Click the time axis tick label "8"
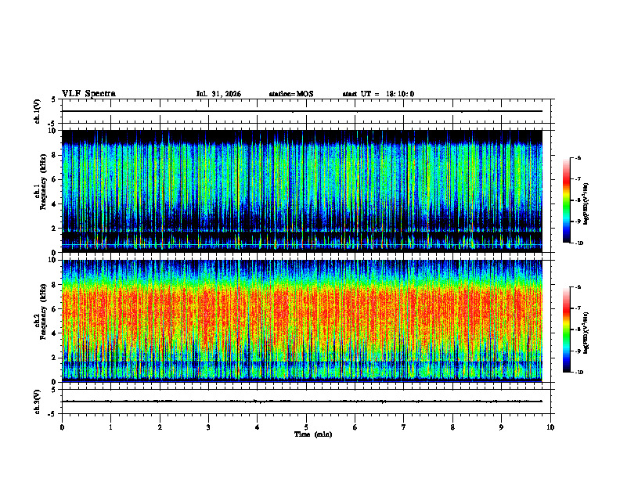Image resolution: width=620 pixels, height=479 pixels. coord(452,427)
